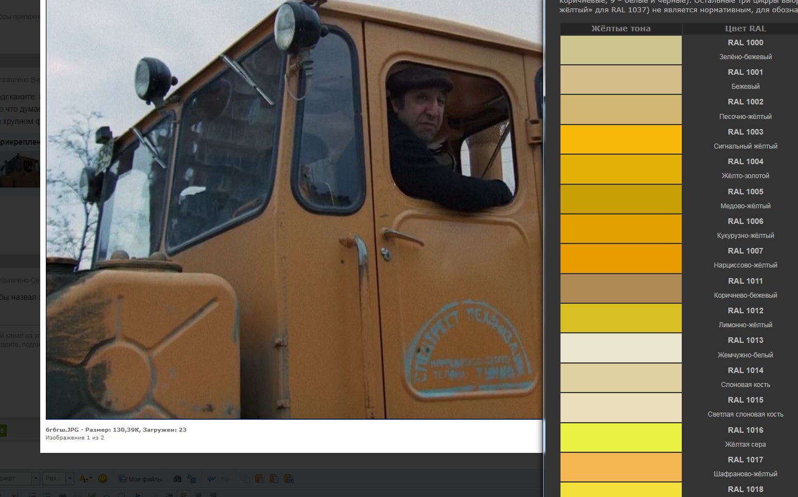The height and width of the screenshot is (497, 798).
Task: Click the 'Жёлтая сера' color name
Action: (745, 445)
